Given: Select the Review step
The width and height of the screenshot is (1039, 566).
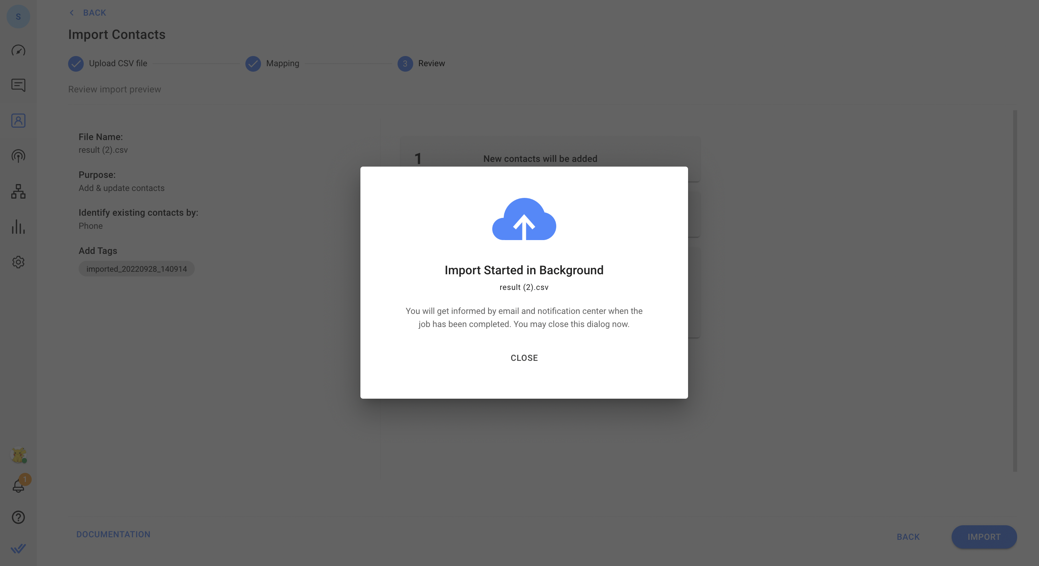Looking at the screenshot, I should [x=421, y=64].
